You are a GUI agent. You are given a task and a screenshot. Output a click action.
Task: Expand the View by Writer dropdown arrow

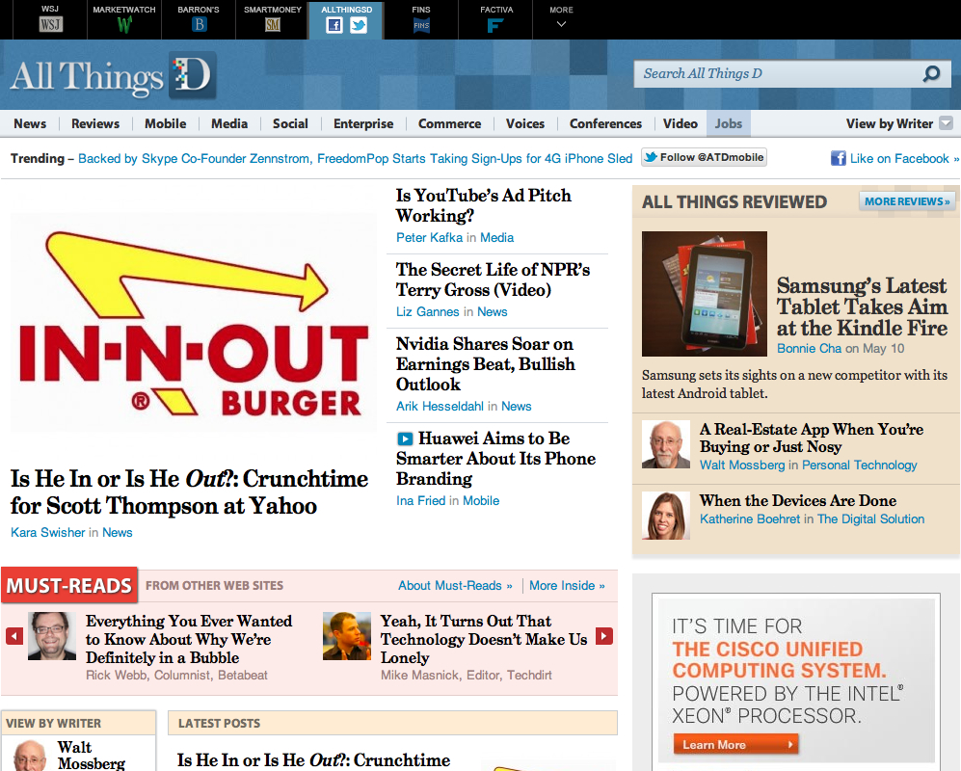(947, 123)
